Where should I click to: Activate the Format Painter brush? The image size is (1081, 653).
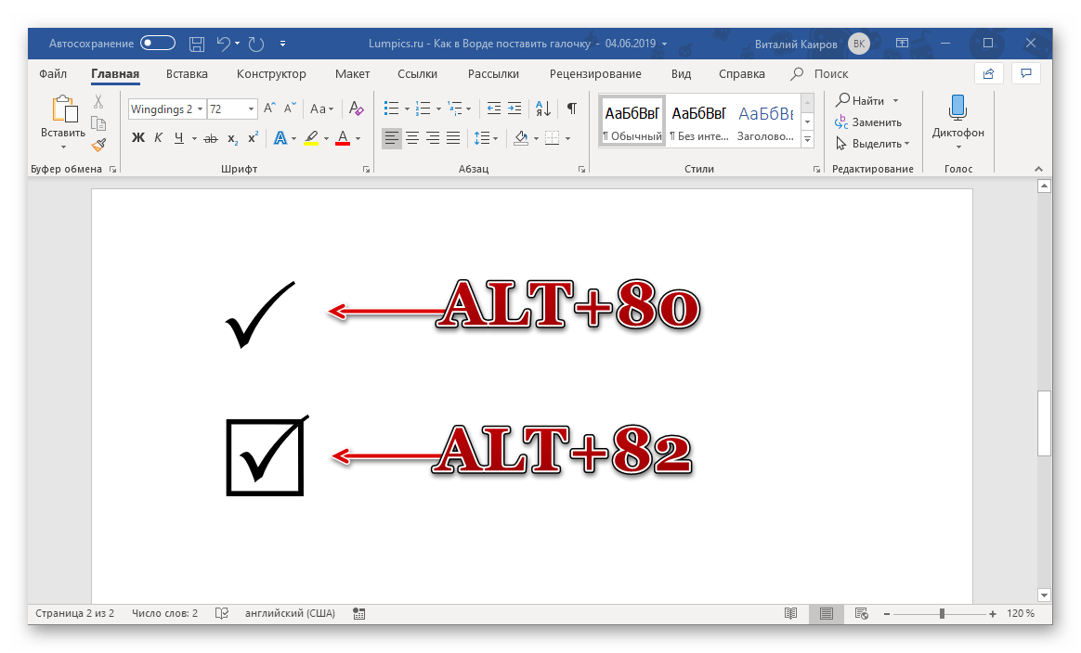tap(98, 144)
